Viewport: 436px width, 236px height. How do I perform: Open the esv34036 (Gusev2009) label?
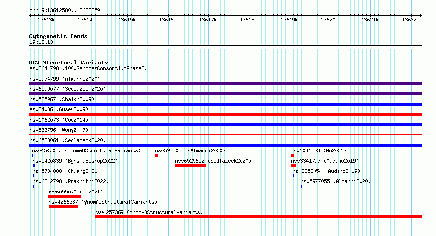coord(59,109)
